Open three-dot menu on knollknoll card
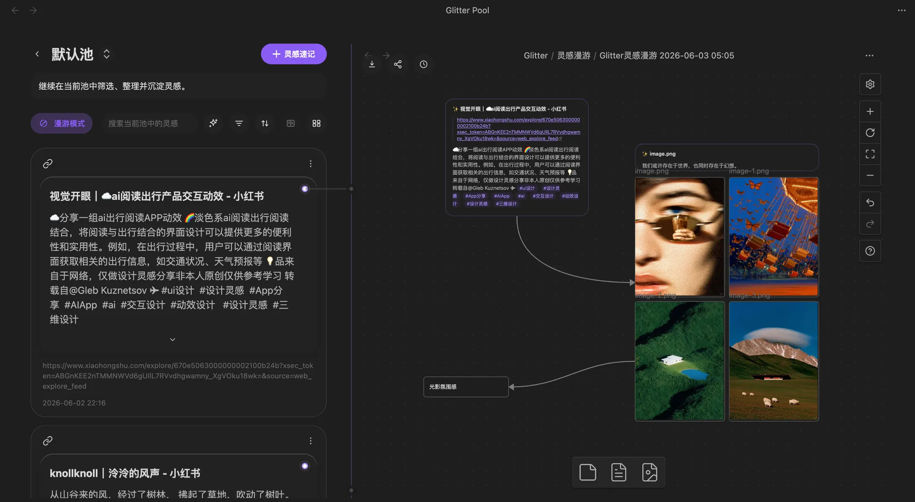 pyautogui.click(x=311, y=441)
